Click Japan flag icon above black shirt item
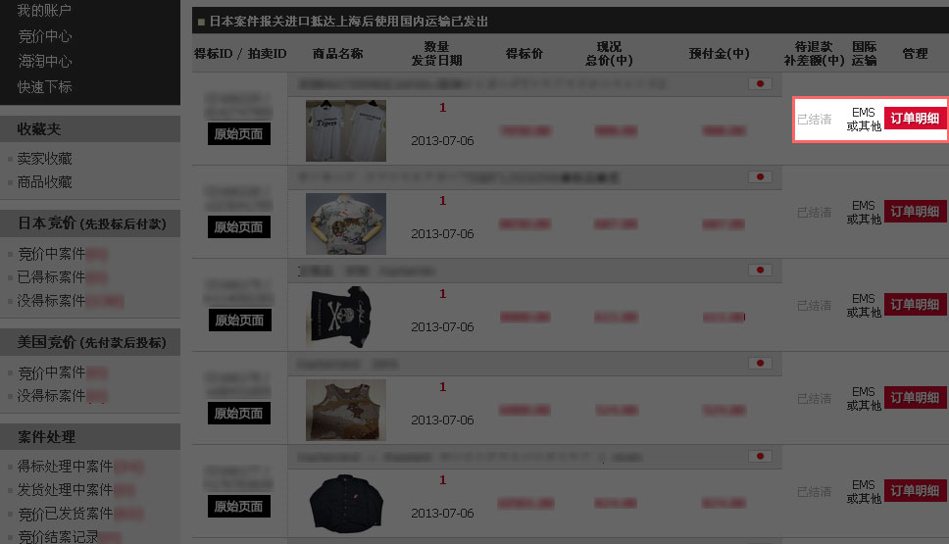 point(760,456)
